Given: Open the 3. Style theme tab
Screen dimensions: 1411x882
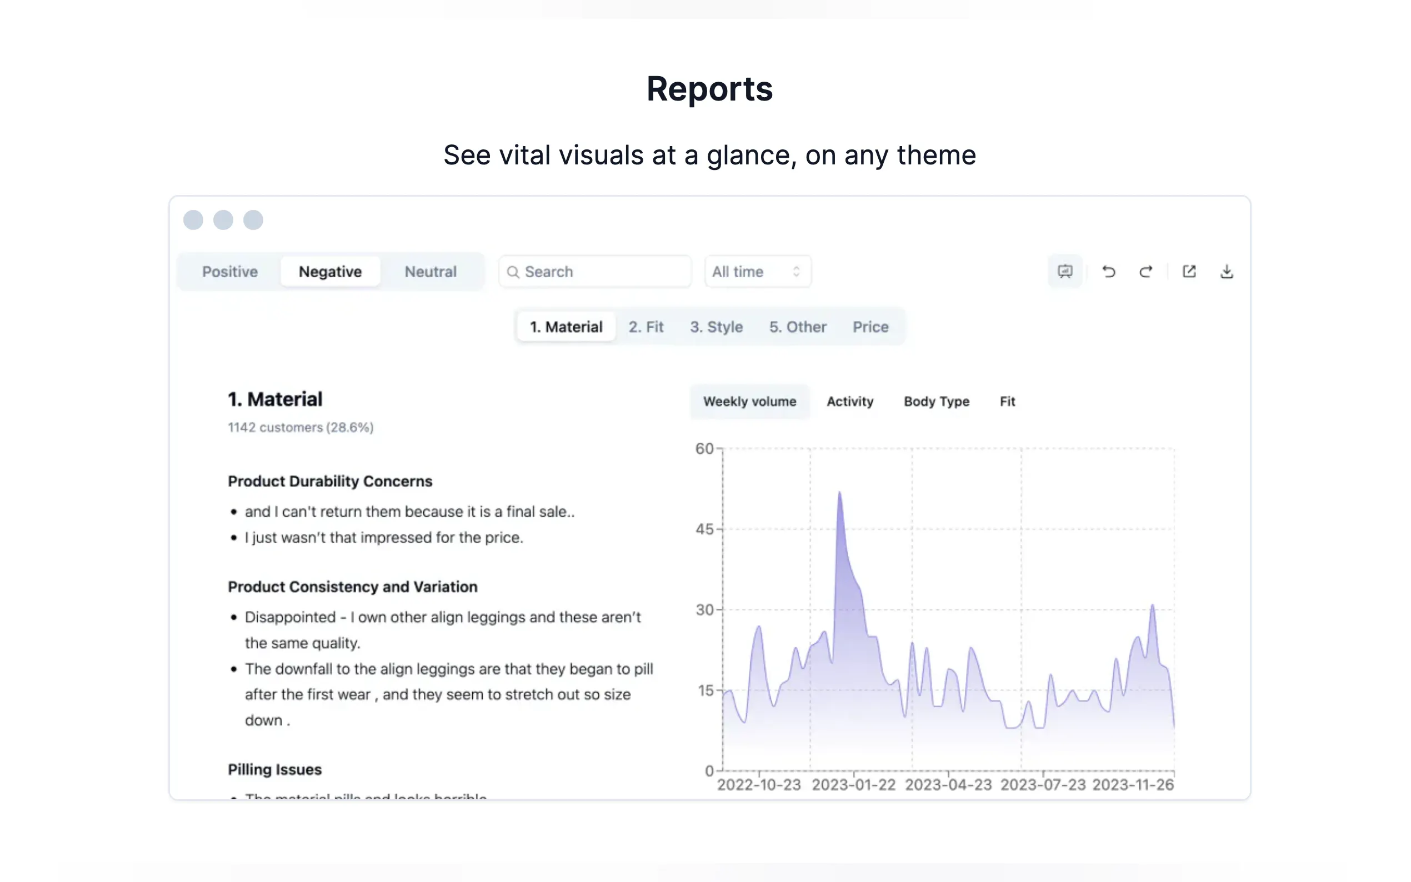Looking at the screenshot, I should pos(716,327).
